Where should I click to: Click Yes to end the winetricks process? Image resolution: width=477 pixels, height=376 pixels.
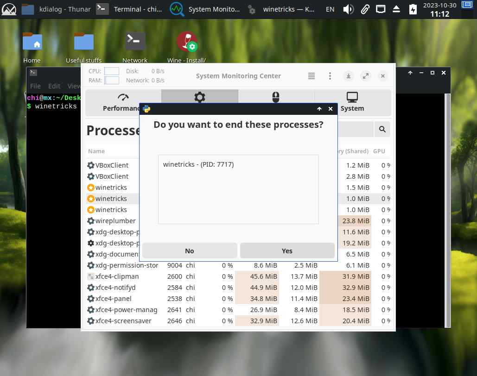click(287, 251)
